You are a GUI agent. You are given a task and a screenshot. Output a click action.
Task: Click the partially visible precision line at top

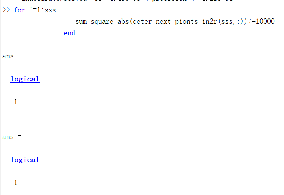pos(127,1)
